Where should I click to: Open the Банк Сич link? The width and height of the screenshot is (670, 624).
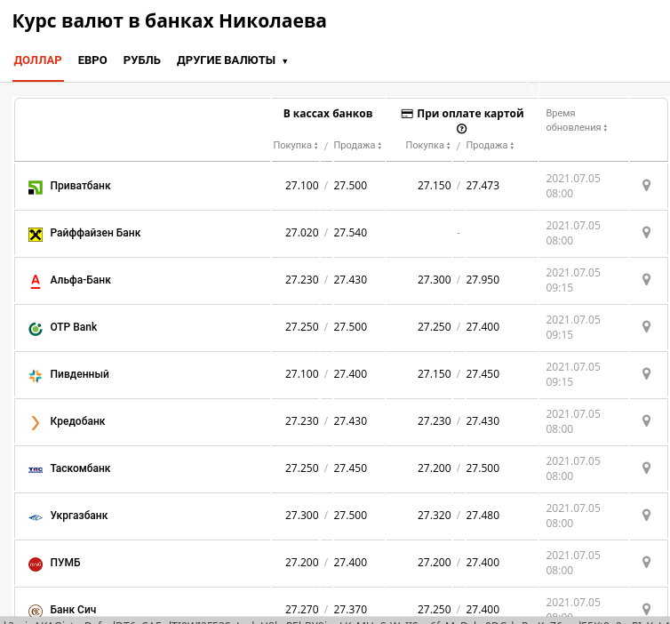point(73,609)
